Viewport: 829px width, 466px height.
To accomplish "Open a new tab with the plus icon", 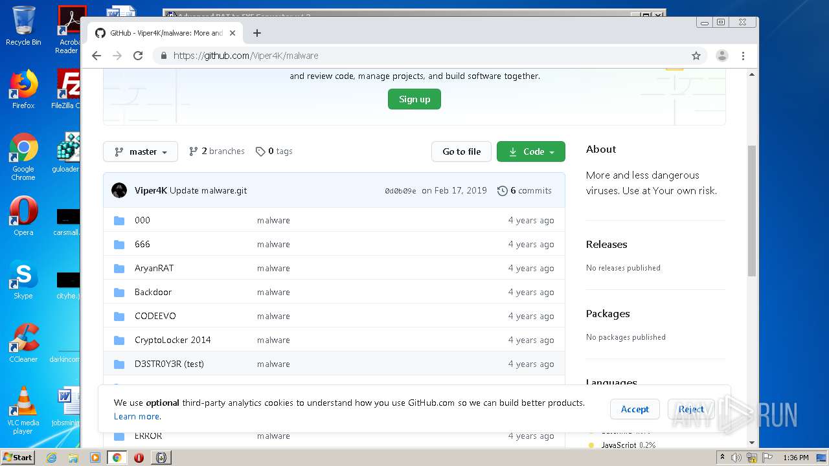I will coord(257,33).
